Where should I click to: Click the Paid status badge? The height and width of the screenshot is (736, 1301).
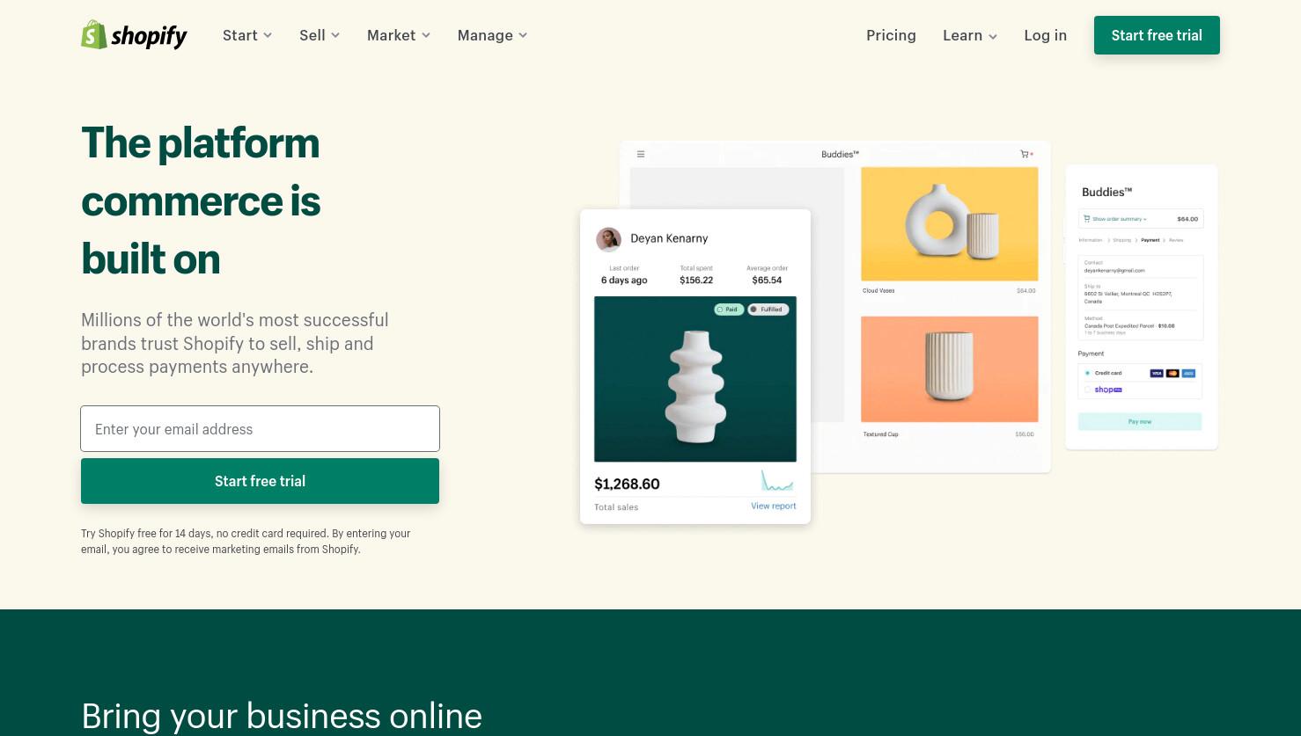click(729, 310)
